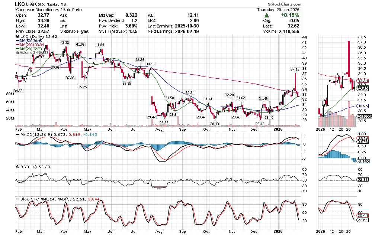Select the 42.32 high price annotation
This screenshot has height=235, width=372.
[x=65, y=43]
